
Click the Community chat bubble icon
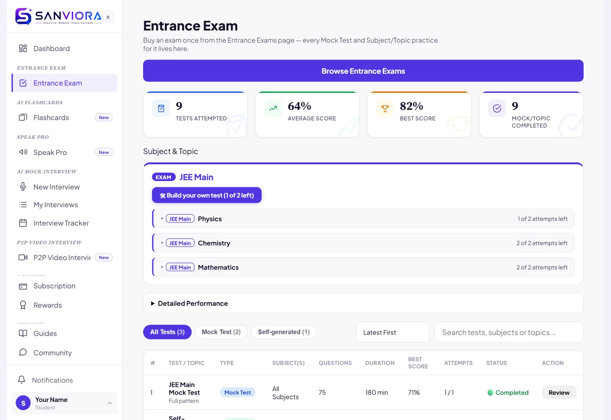(x=23, y=352)
